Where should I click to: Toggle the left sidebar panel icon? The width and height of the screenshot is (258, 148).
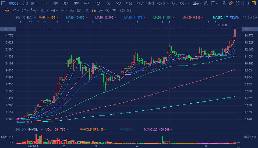3,3
